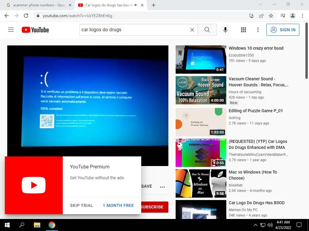Image resolution: width=309 pixels, height=231 pixels.
Task: Open Mac vs Windows thumbnail
Action: click(201, 183)
